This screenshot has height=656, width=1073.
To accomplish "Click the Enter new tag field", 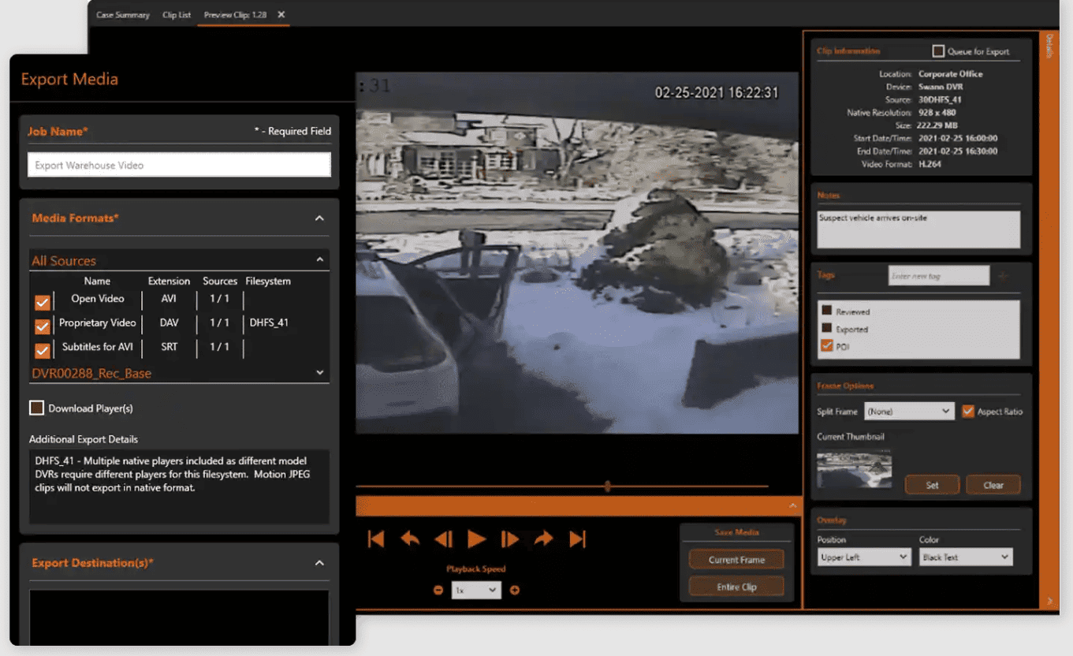I will [939, 275].
